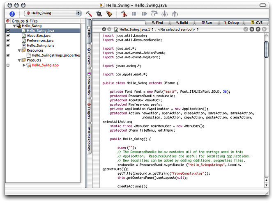This screenshot has width=274, height=203.
Task: Click the split editor icon
Action: [x=258, y=29]
